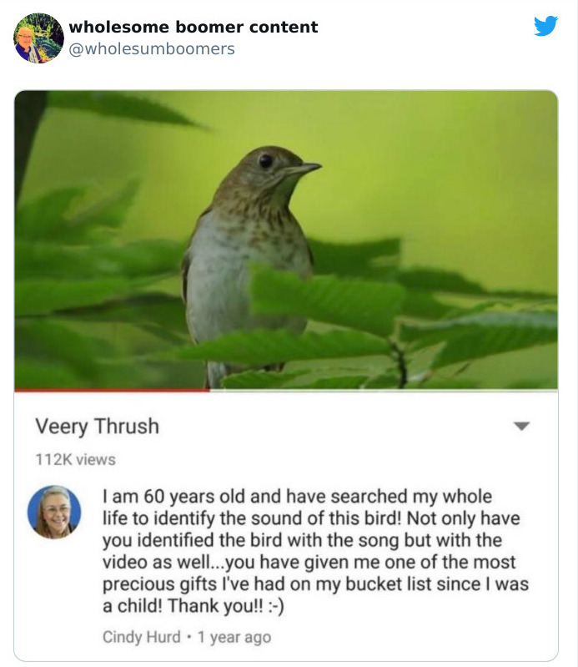Select the comment text starting 'I am 60 years old'
Viewport: 578px width, 667px height.
pyautogui.click(x=315, y=551)
